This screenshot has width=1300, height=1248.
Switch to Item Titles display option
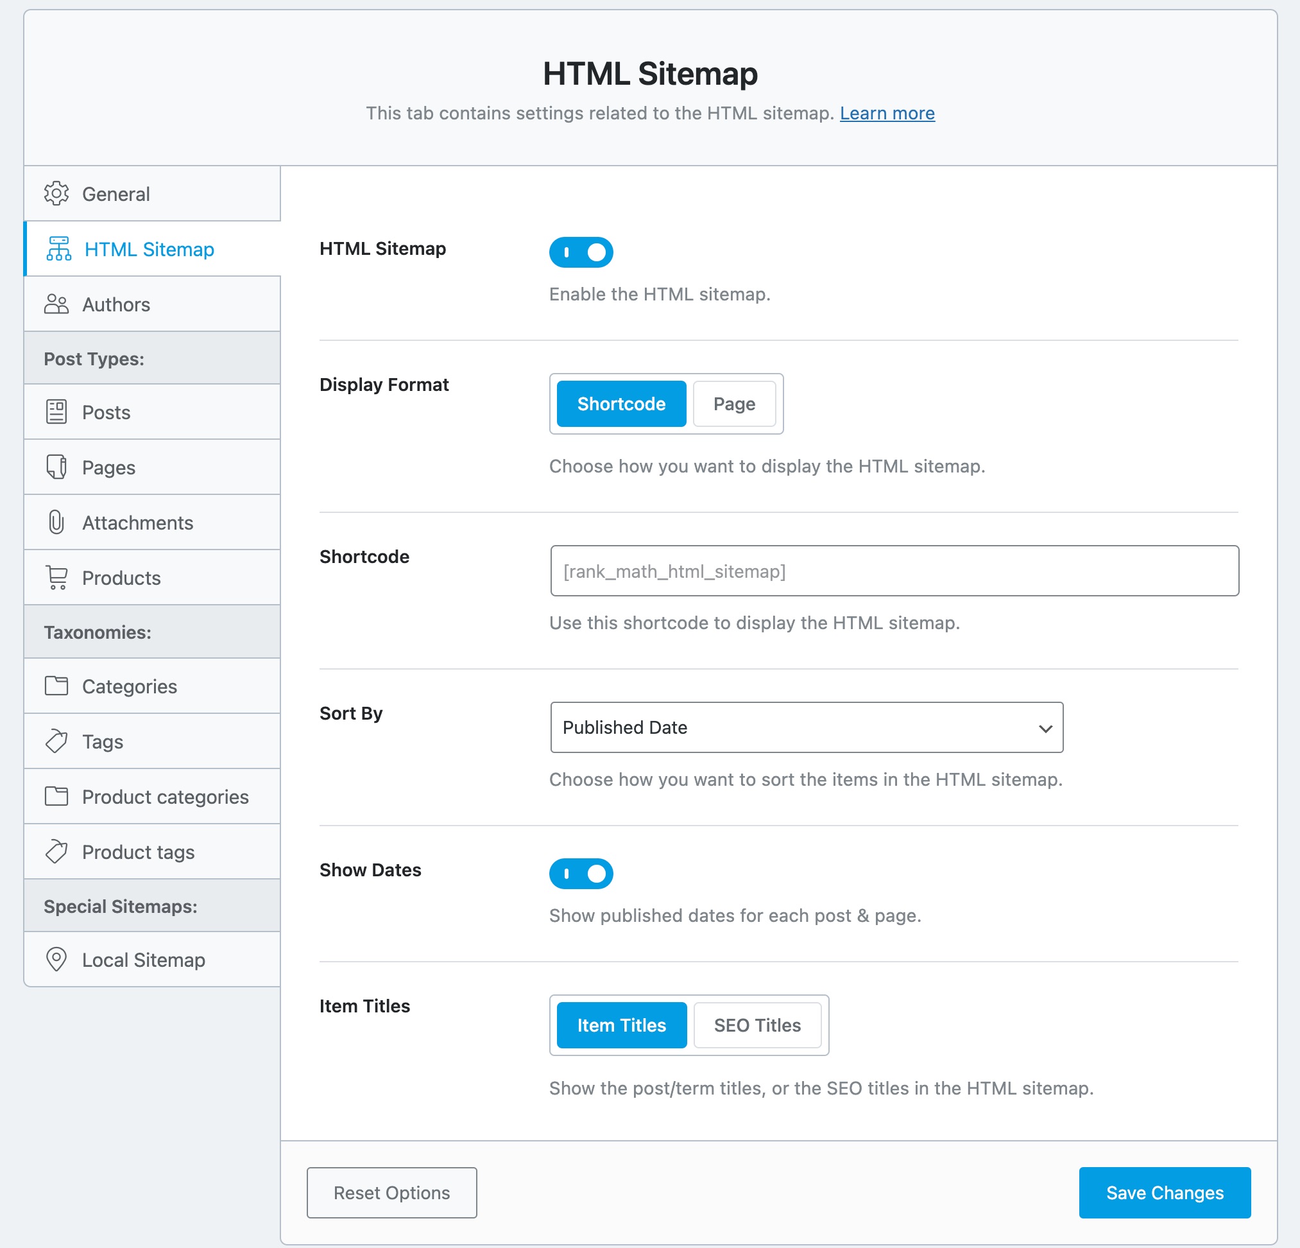(622, 1025)
